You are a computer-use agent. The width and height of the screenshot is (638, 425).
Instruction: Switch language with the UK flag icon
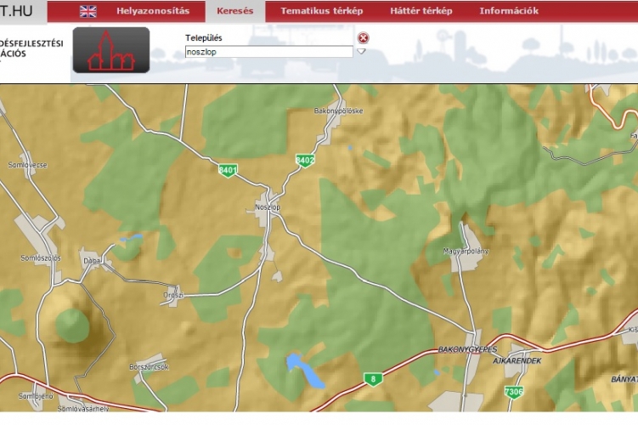point(88,11)
